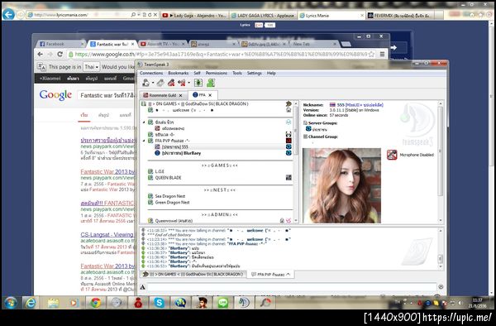Open the dropdown arrow beside the speaker mute icon
This screenshot has height=326, width=496.
tap(188, 84)
